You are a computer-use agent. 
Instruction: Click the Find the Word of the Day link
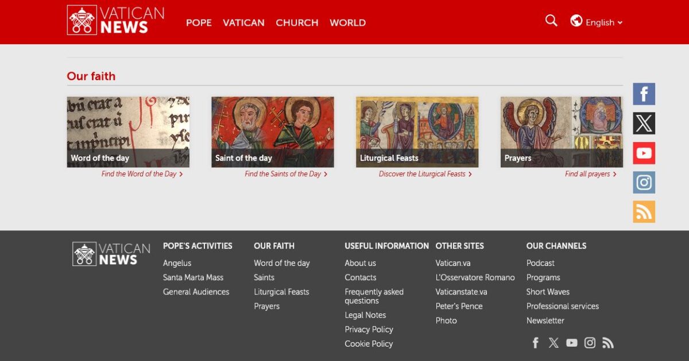[x=139, y=174]
